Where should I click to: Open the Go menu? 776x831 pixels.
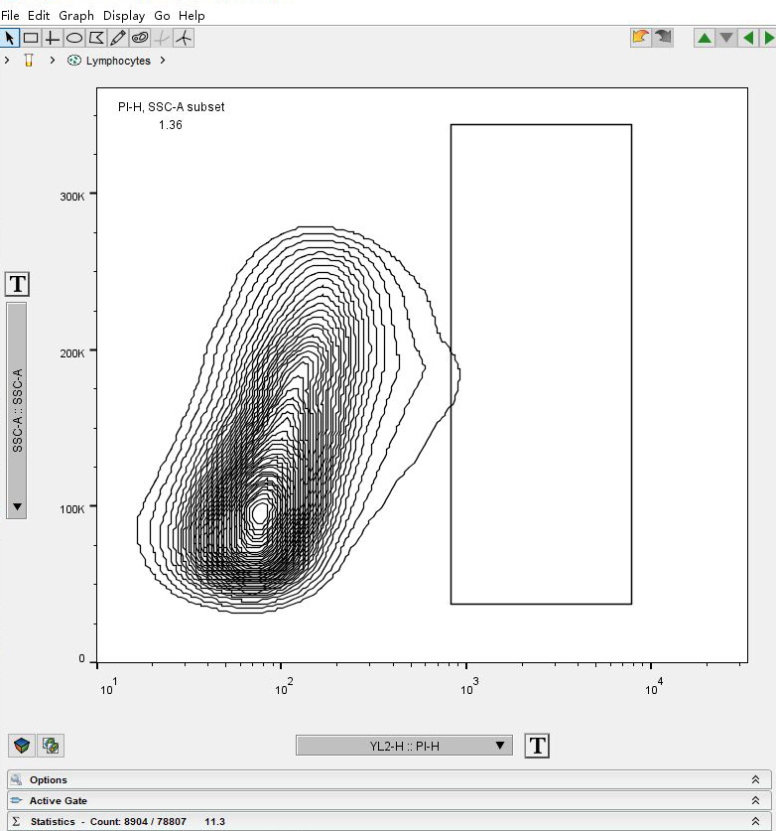[x=162, y=15]
